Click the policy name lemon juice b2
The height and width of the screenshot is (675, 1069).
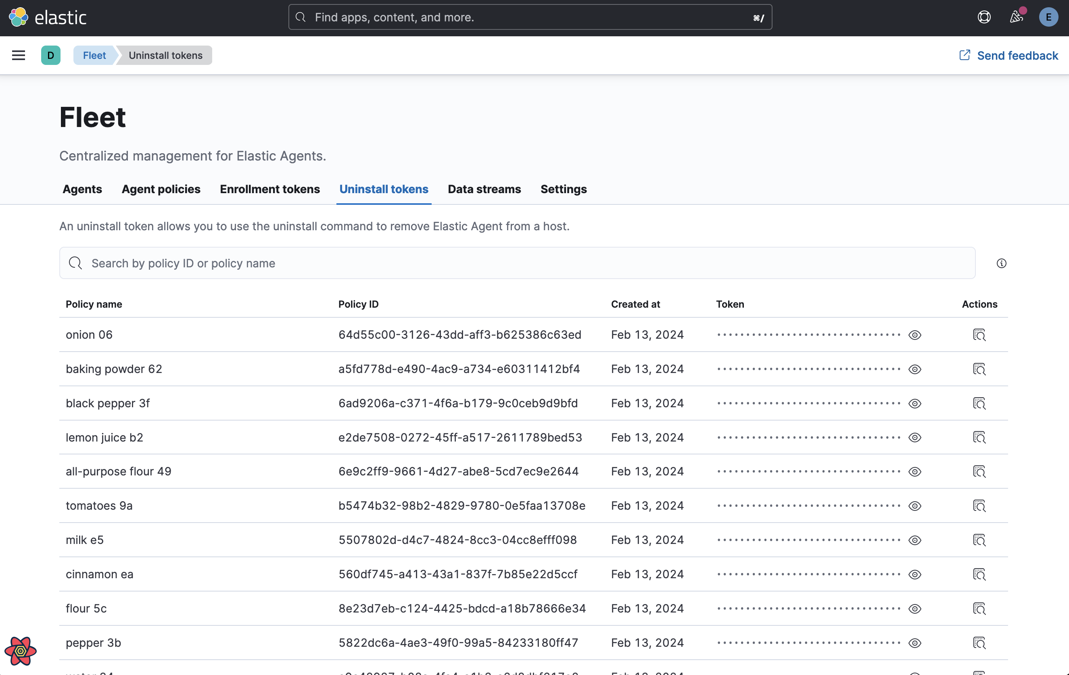tap(104, 437)
